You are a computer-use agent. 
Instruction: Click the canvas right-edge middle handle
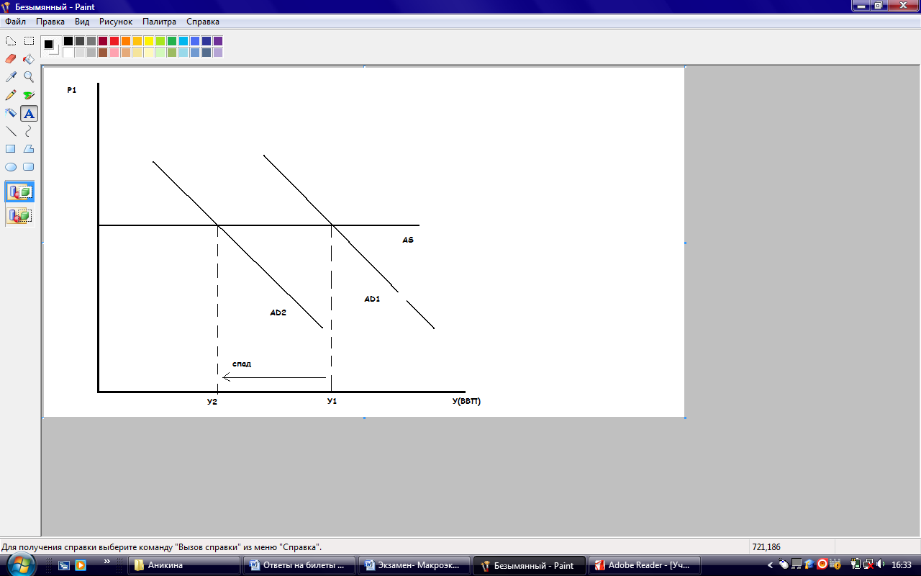coord(685,243)
